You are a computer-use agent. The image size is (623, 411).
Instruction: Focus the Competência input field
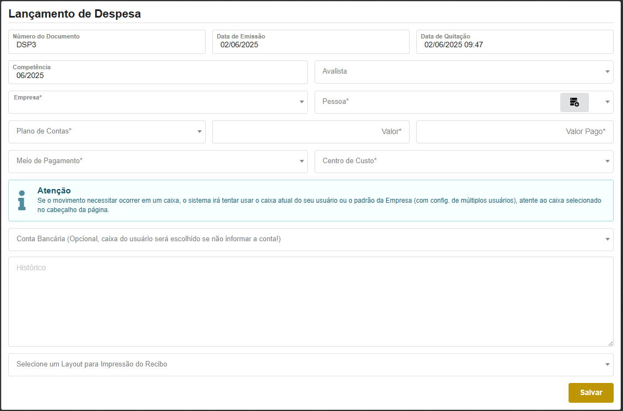coord(158,76)
